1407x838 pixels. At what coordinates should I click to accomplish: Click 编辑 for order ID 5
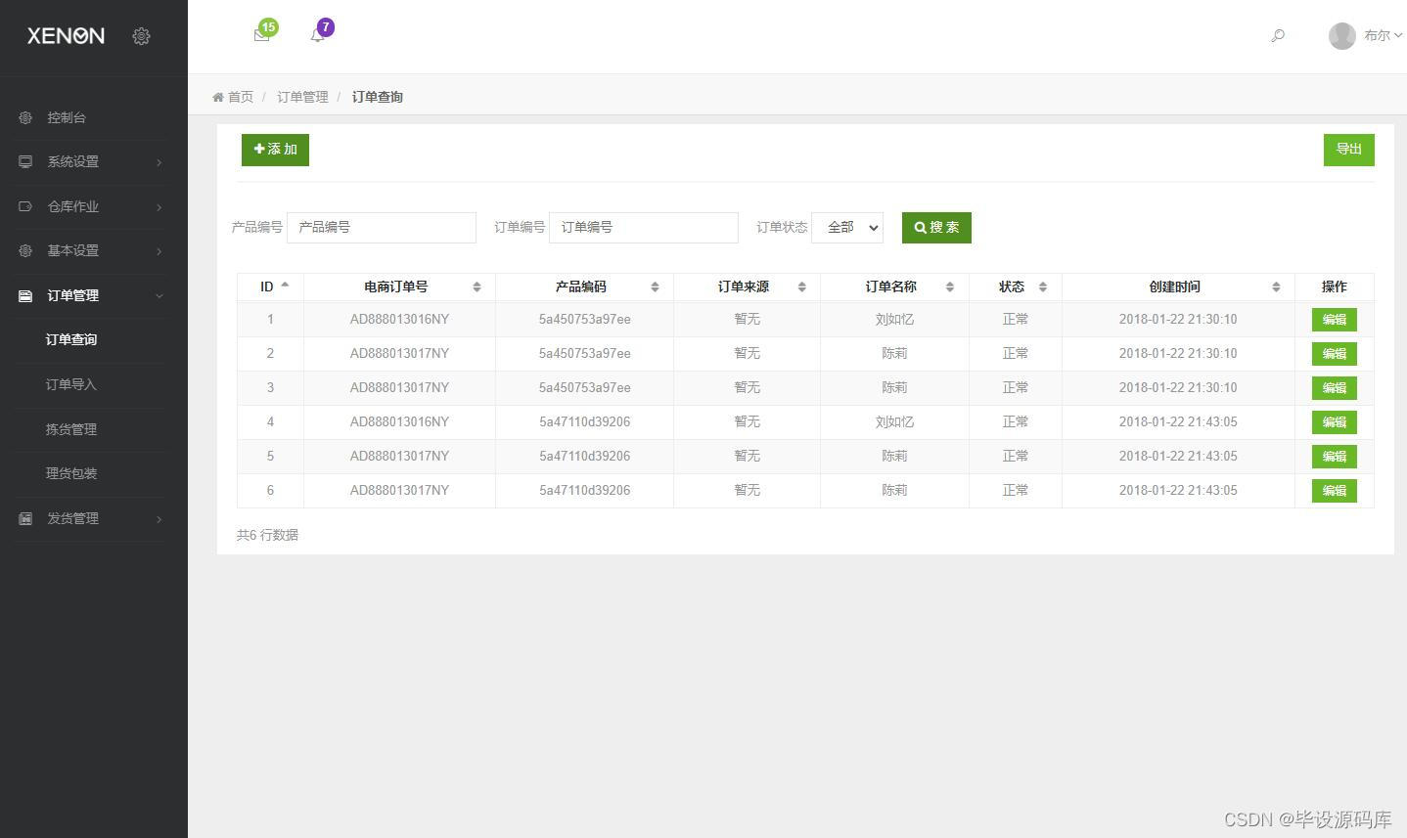coord(1334,457)
